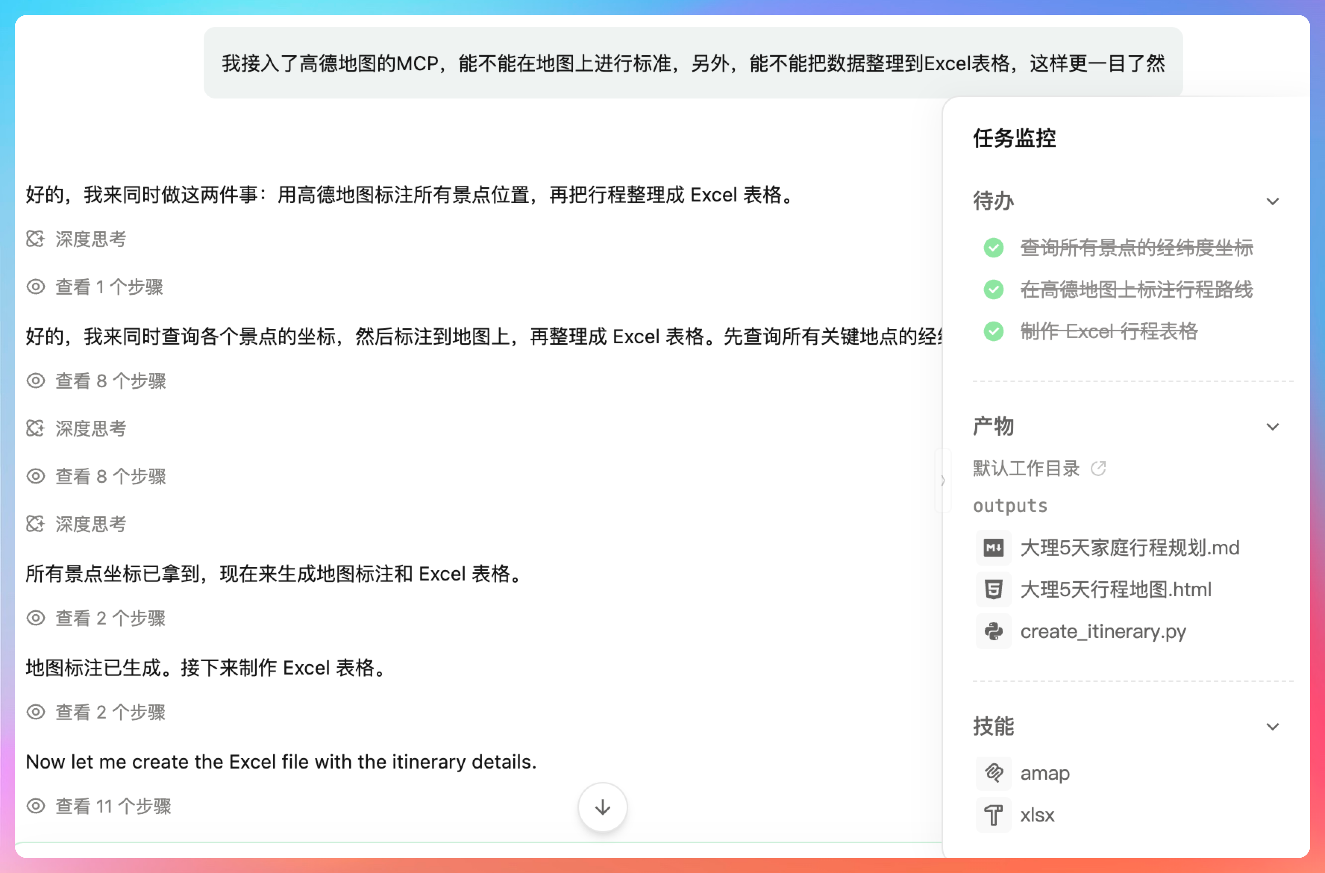Open external link icon beside 默认工作目录
1325x873 pixels.
pyautogui.click(x=1098, y=468)
